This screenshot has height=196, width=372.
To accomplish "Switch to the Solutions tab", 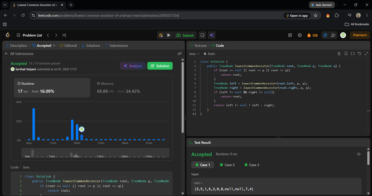I will pos(91,46).
